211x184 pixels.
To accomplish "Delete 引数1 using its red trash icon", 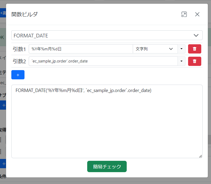I will coord(194,49).
